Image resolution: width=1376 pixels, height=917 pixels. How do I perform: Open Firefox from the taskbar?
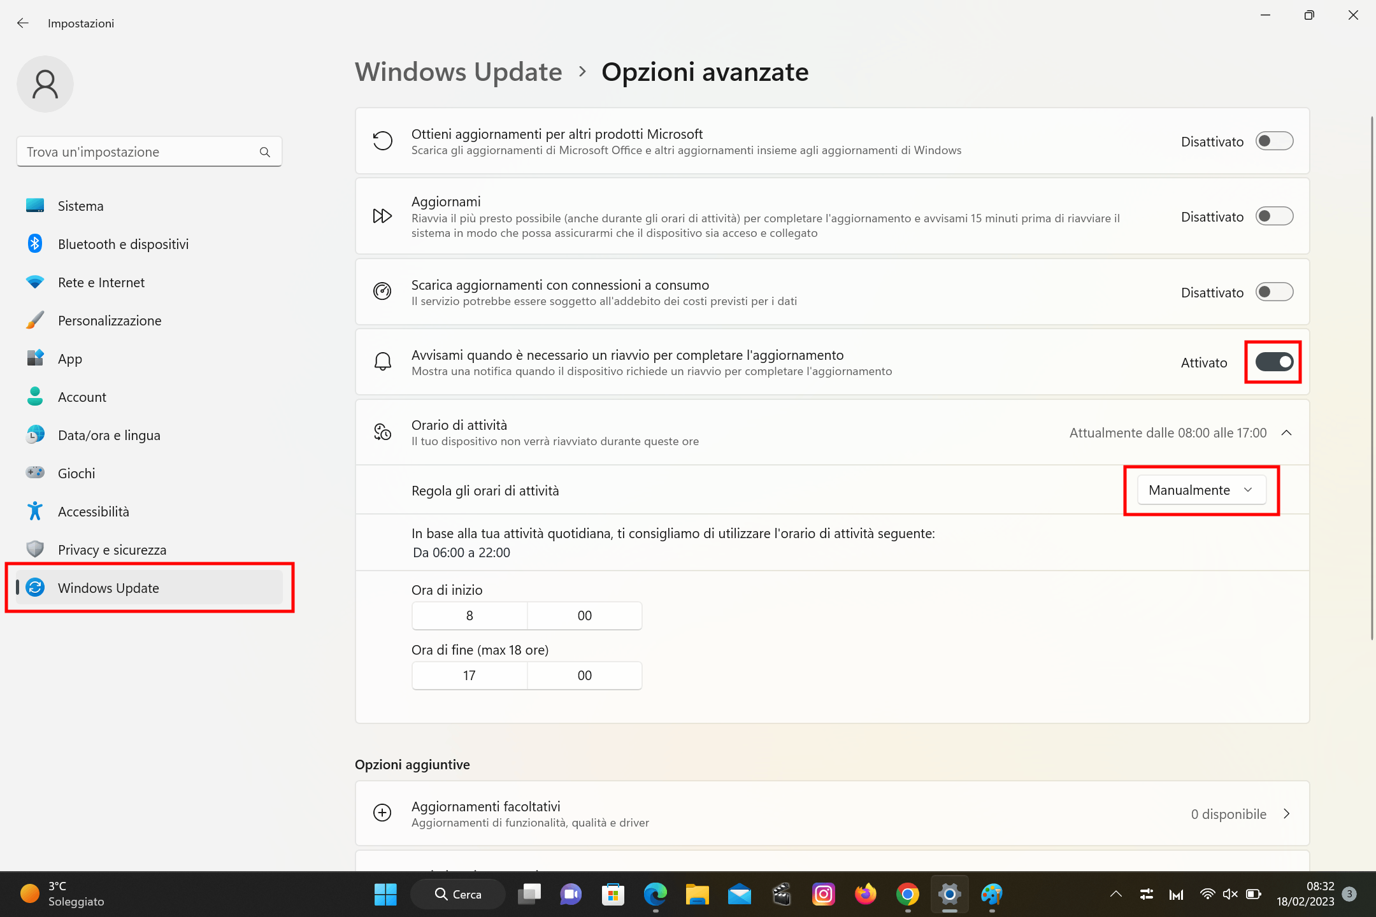tap(865, 894)
